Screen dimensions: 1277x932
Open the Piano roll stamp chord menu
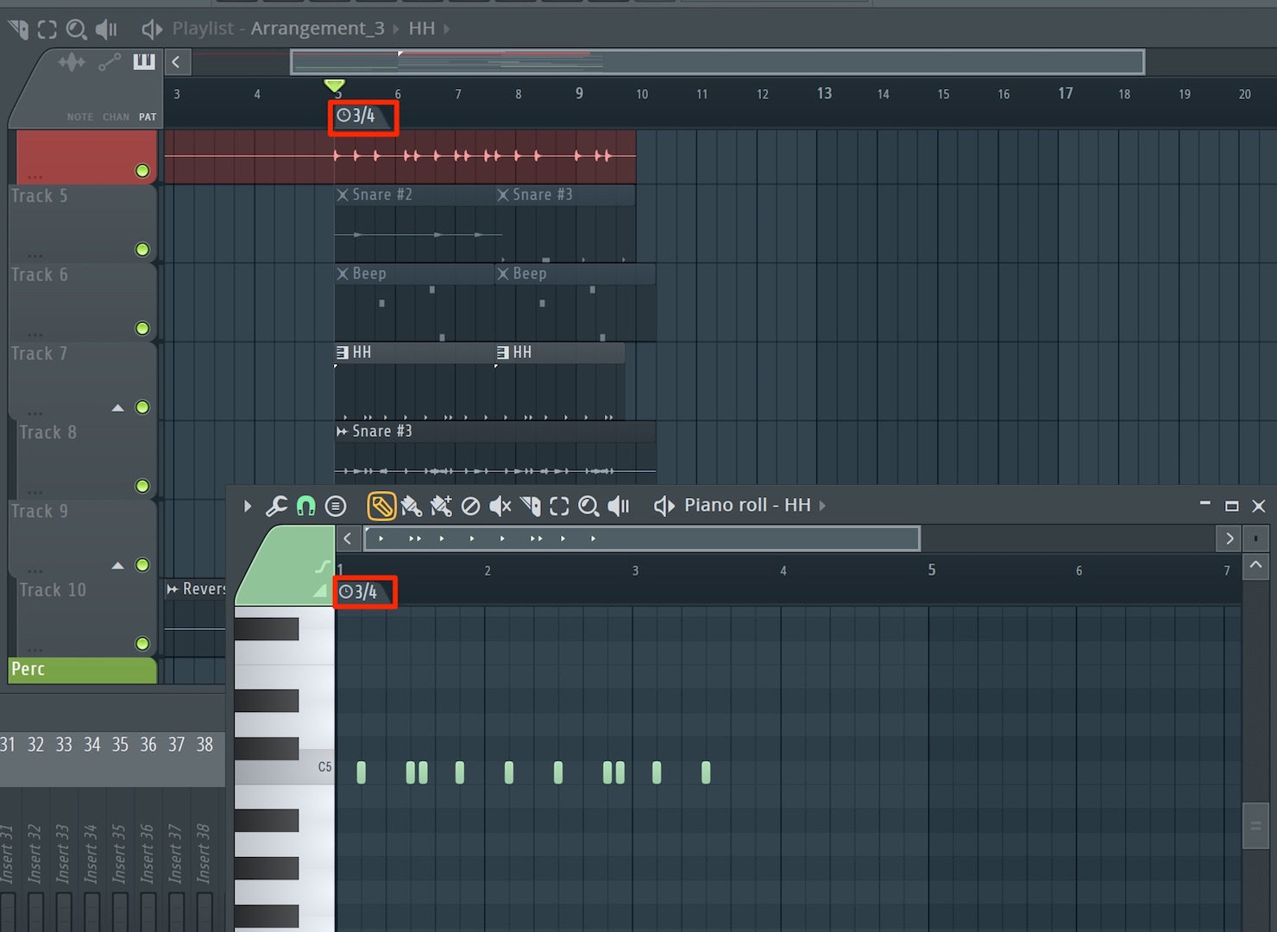click(x=336, y=506)
